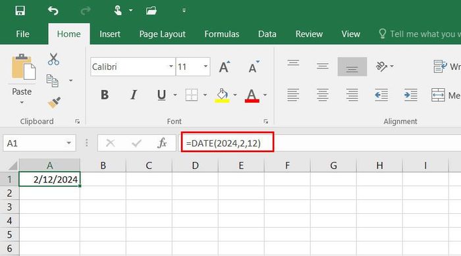
Task: Select cell B2 in the grid
Action: pos(103,193)
